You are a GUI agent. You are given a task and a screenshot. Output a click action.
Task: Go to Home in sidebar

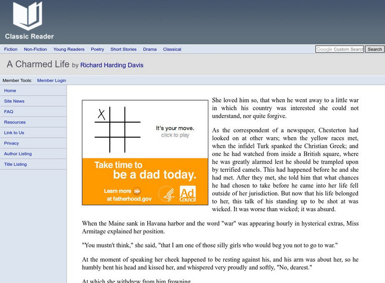click(10, 90)
